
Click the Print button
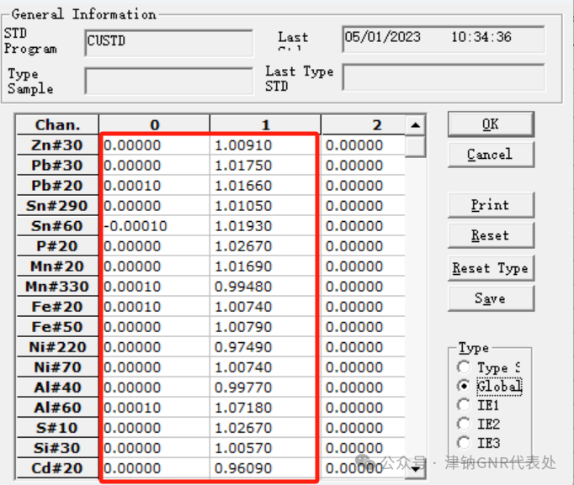point(491,205)
